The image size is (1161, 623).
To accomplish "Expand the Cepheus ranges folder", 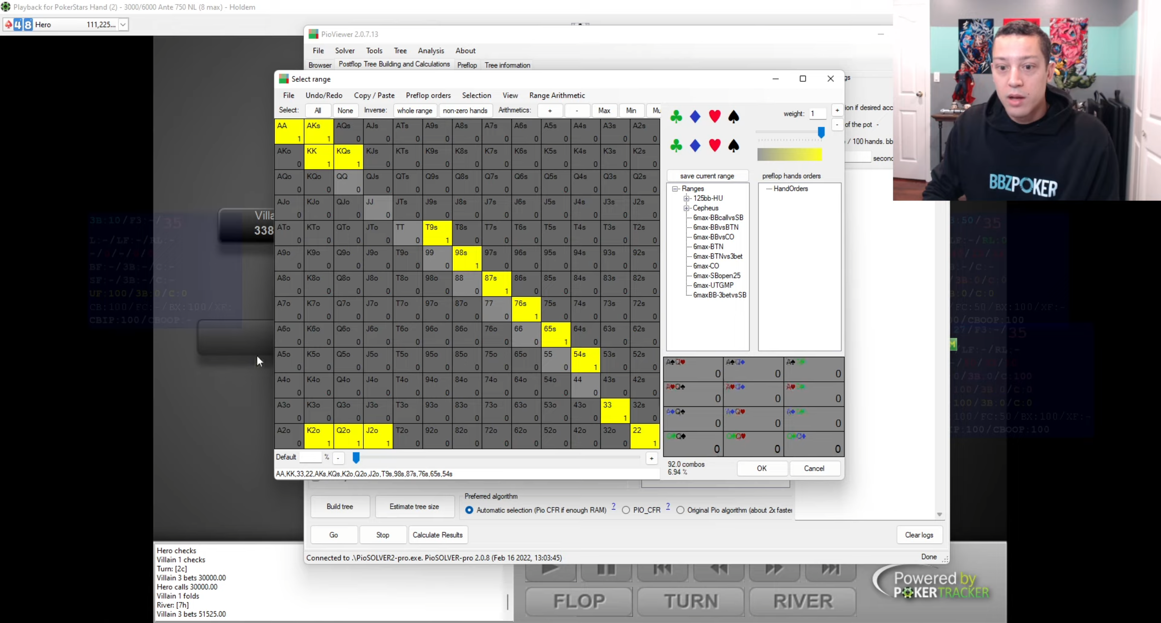I will [686, 208].
